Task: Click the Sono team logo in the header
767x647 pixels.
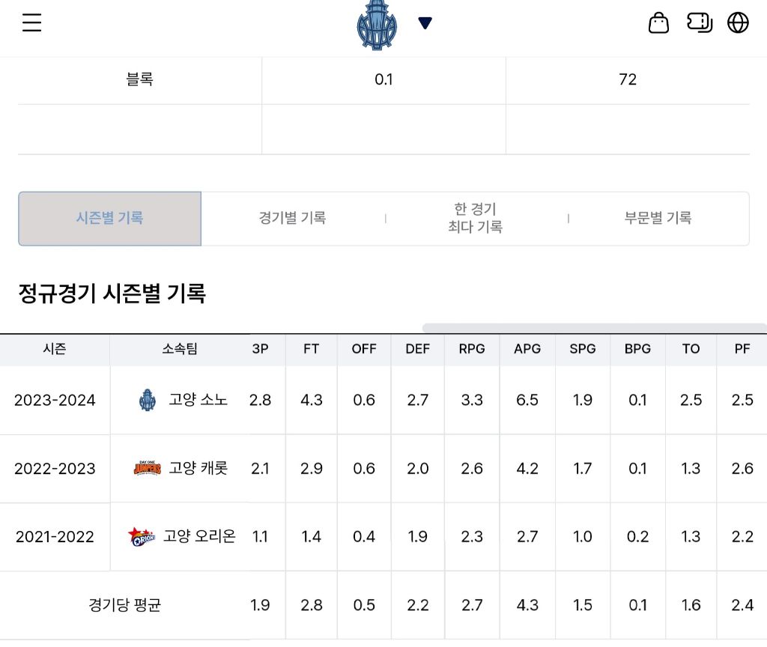Action: pos(377,25)
